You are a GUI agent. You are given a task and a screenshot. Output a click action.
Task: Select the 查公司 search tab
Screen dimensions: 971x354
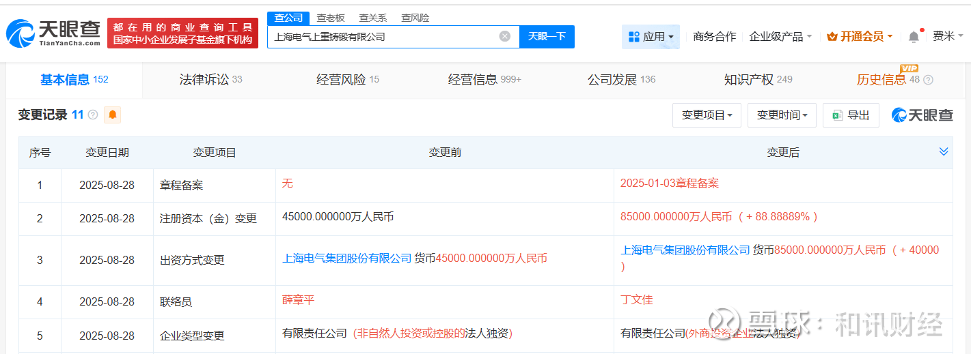[288, 18]
